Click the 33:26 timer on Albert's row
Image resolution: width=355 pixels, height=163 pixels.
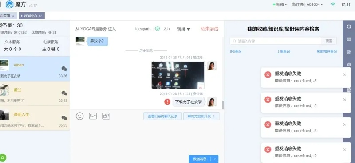(63, 76)
